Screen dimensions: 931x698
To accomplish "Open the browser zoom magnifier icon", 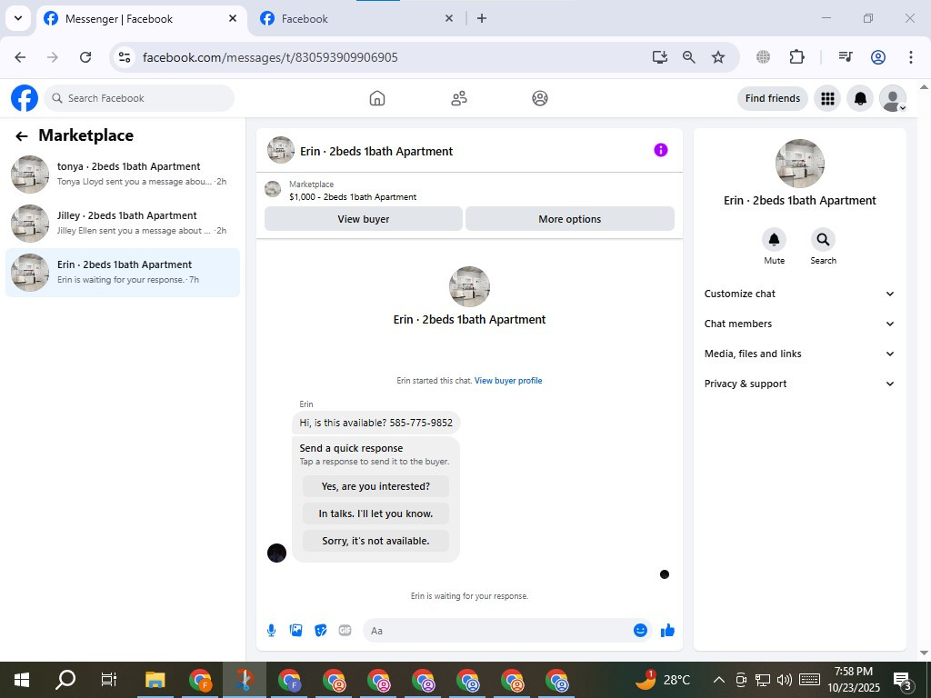I will pos(689,57).
